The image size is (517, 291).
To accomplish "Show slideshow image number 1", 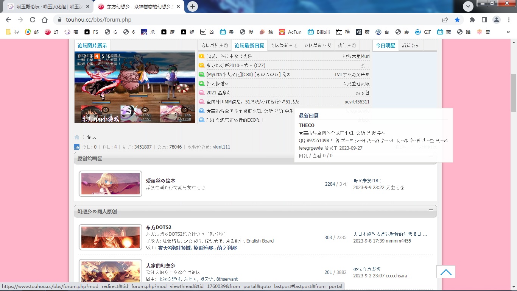I will pos(79,56).
